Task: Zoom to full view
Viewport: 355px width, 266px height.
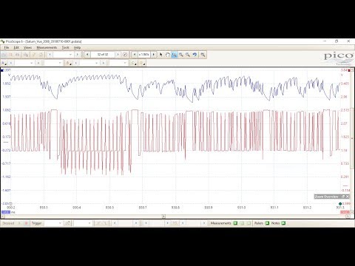Action: (203, 55)
